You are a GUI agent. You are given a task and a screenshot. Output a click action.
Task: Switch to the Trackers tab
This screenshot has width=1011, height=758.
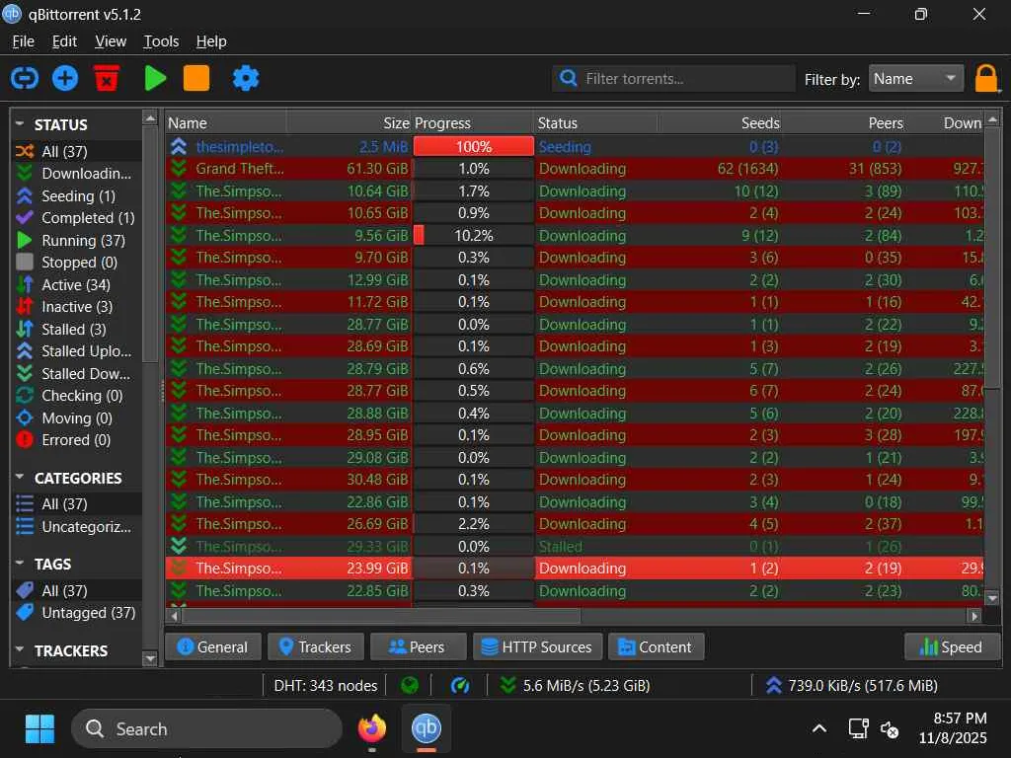tap(316, 647)
